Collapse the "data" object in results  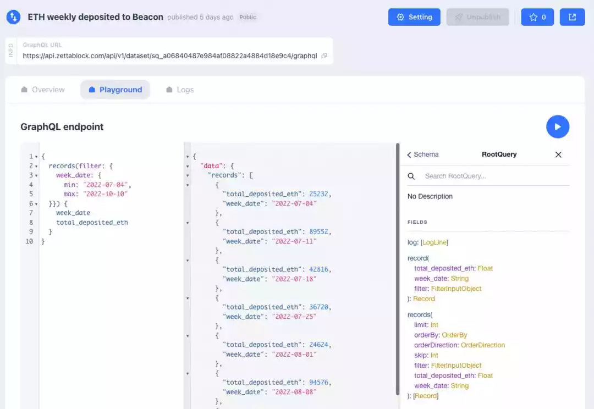tap(189, 166)
